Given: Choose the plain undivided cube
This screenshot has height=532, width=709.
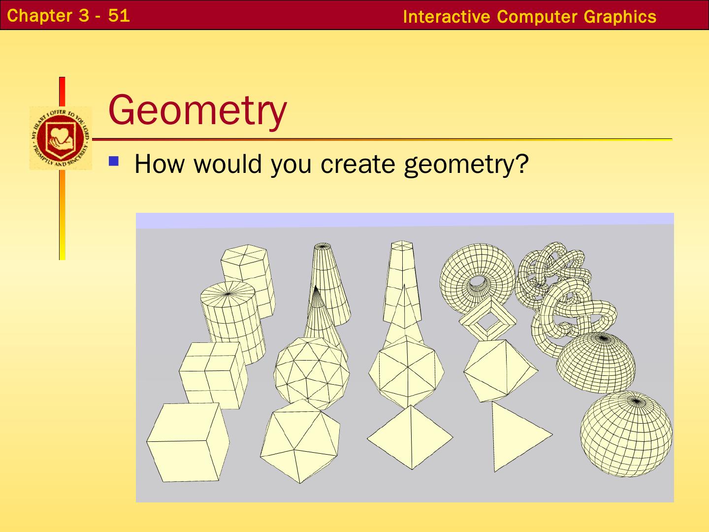Looking at the screenshot, I should tap(189, 441).
